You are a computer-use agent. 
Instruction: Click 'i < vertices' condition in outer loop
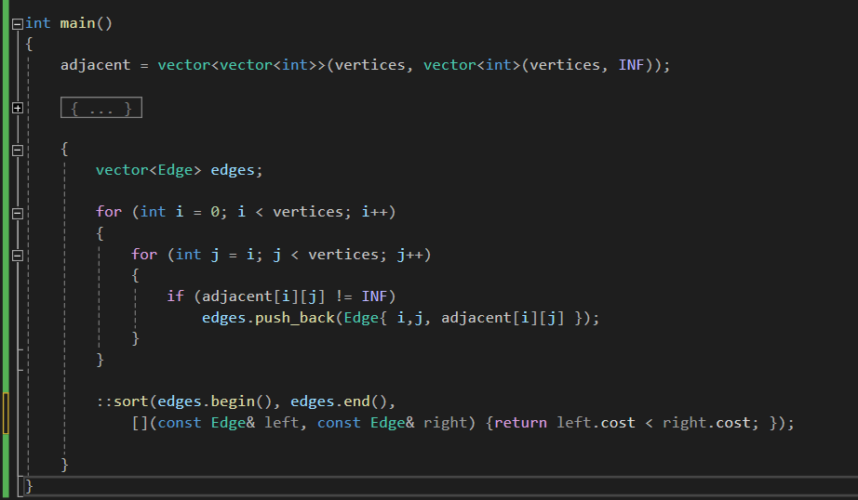290,212
